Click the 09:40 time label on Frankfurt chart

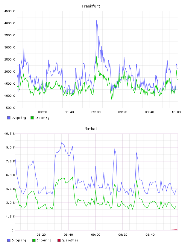point(149,112)
